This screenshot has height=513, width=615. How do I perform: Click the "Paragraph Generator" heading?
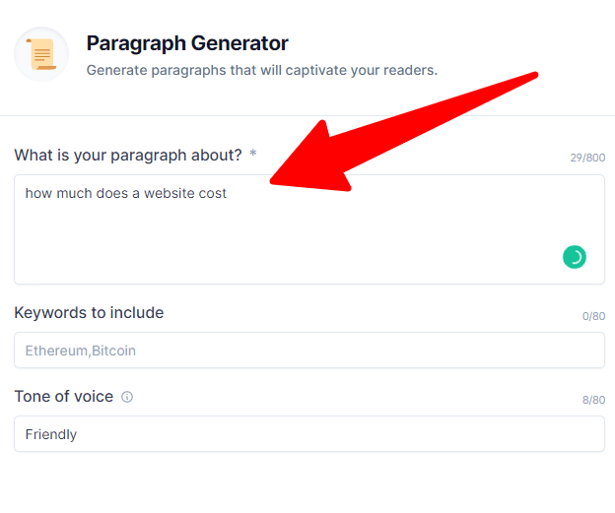click(187, 43)
